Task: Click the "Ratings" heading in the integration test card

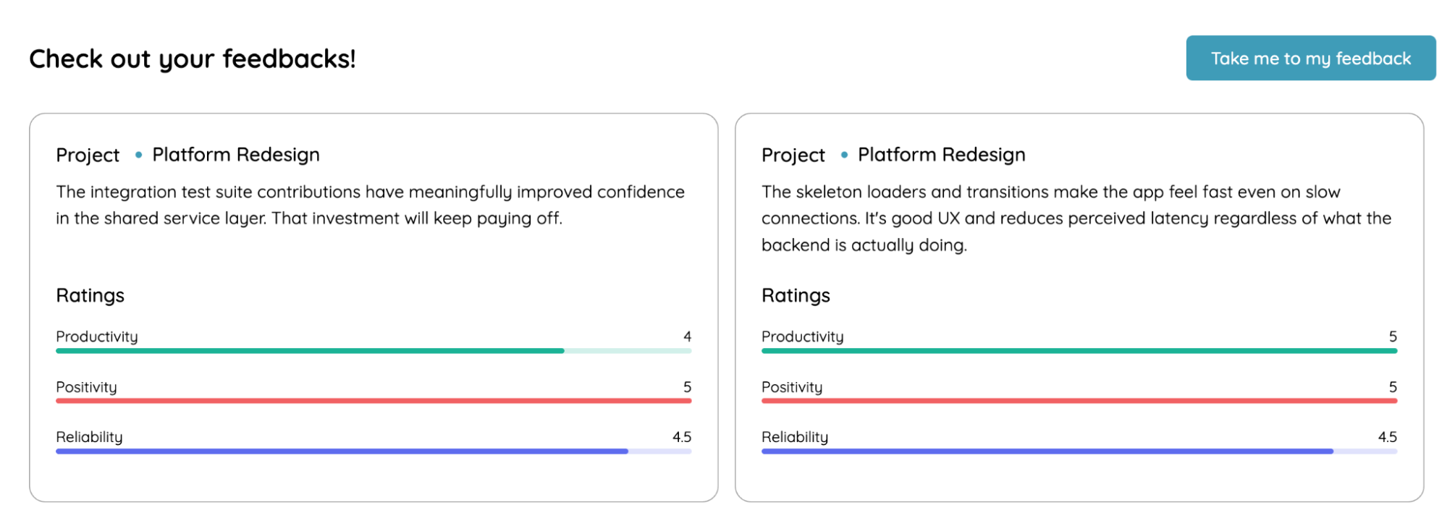Action: (x=90, y=295)
